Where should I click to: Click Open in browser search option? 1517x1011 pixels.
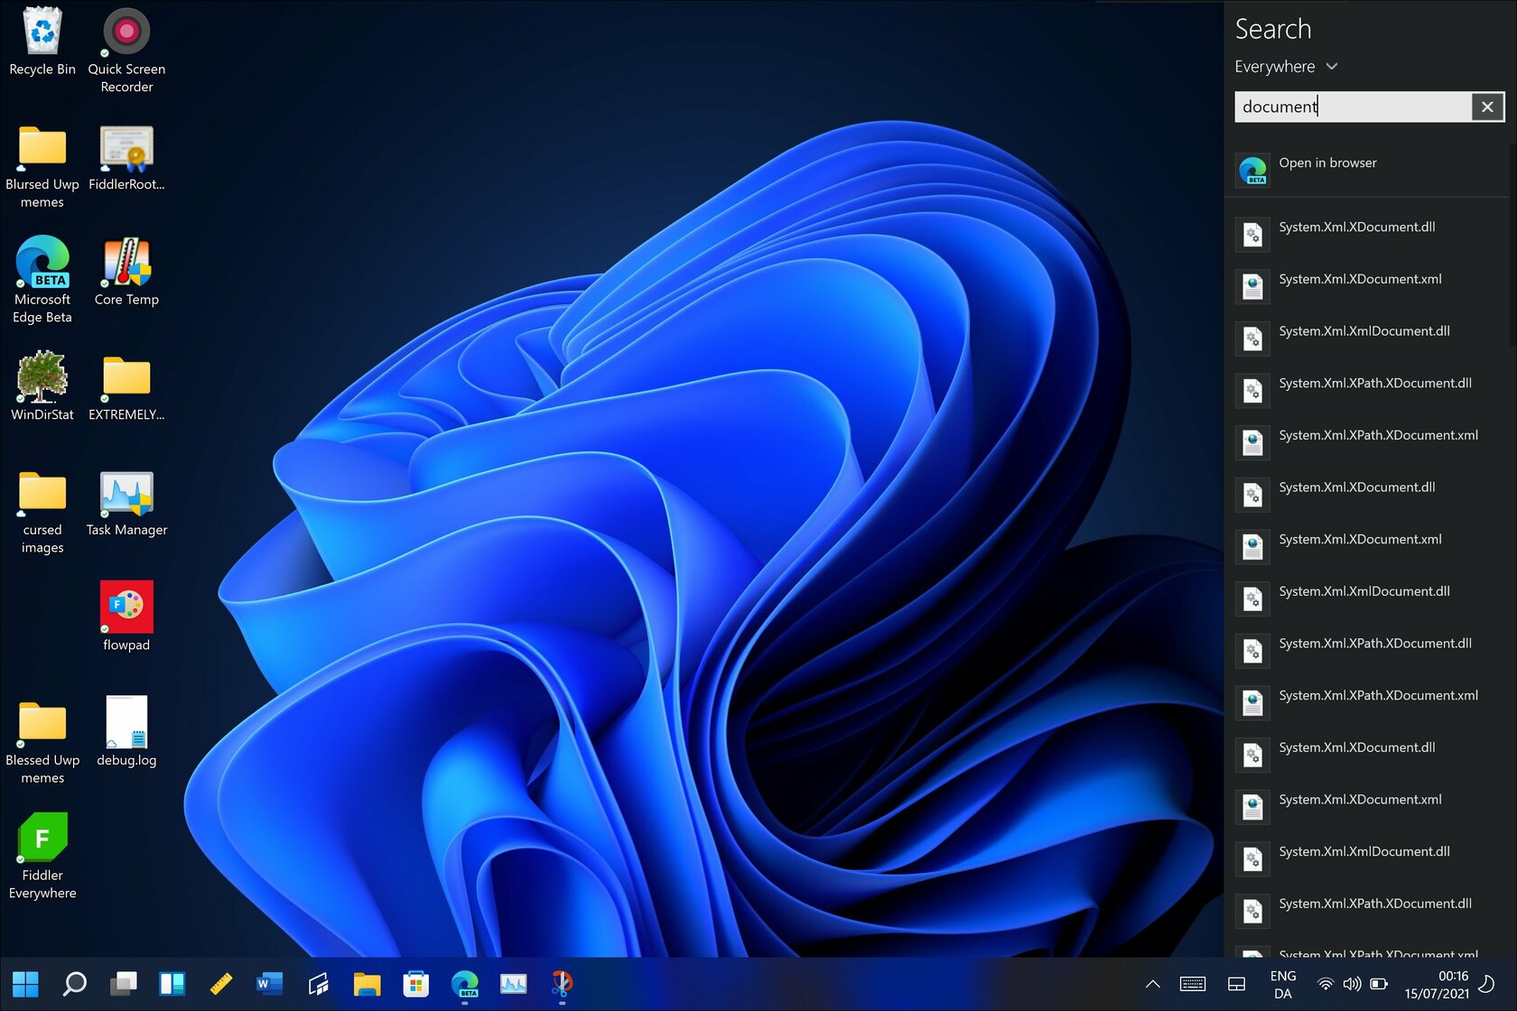click(1327, 163)
